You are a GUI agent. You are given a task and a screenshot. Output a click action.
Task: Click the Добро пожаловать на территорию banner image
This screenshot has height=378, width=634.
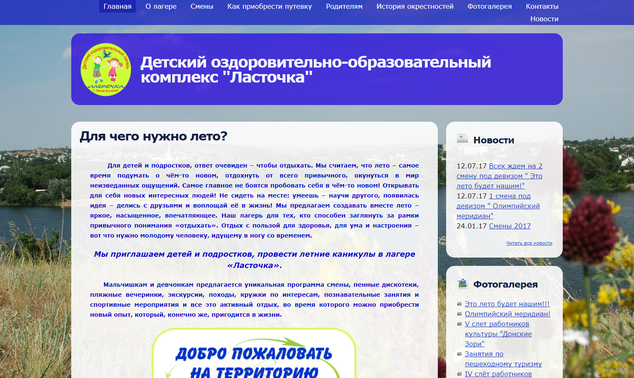pyautogui.click(x=254, y=353)
